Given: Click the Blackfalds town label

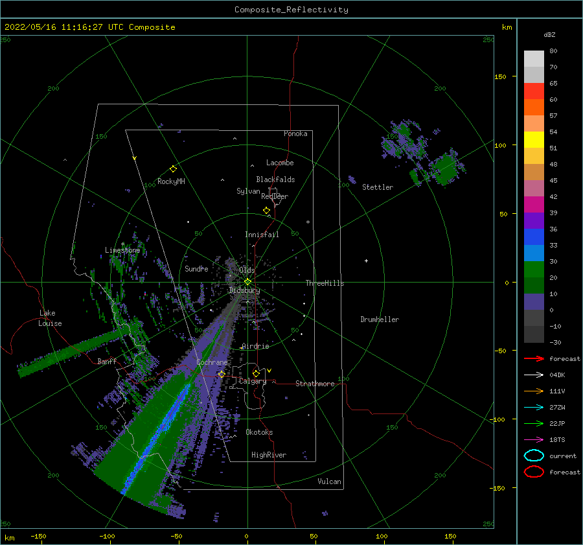Looking at the screenshot, I should pyautogui.click(x=275, y=180).
